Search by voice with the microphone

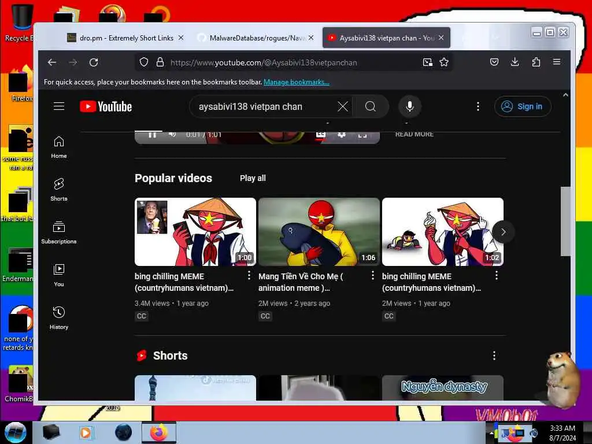point(410,106)
